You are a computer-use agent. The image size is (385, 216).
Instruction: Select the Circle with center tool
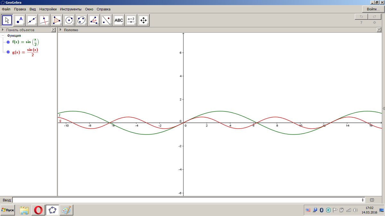(x=69, y=20)
